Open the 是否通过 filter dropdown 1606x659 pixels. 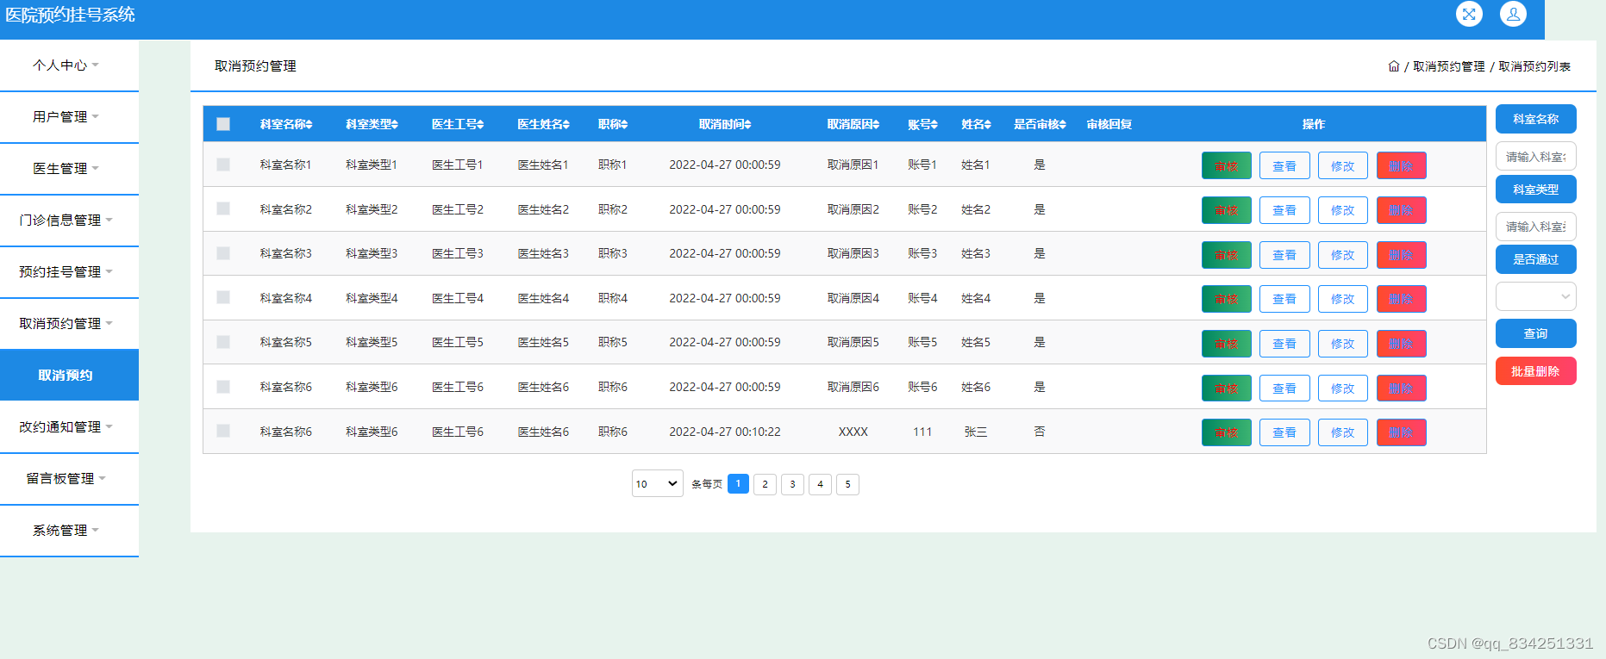[x=1535, y=296]
